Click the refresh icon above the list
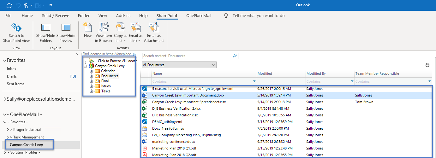 coord(427,65)
